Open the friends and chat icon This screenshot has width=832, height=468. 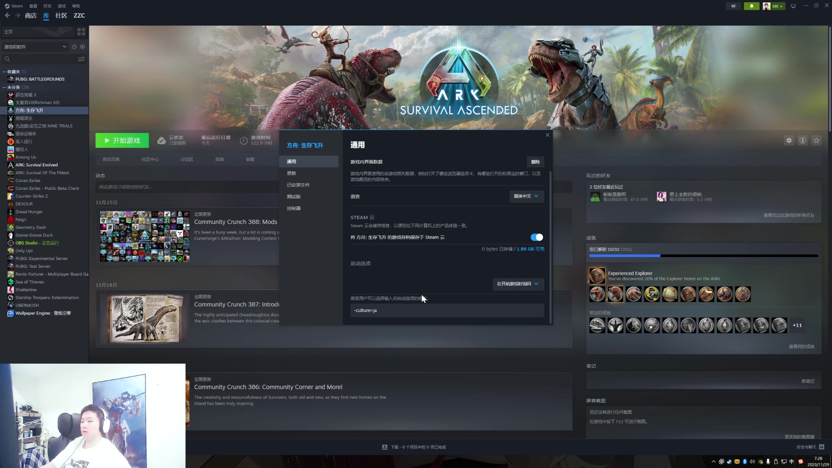click(822, 447)
